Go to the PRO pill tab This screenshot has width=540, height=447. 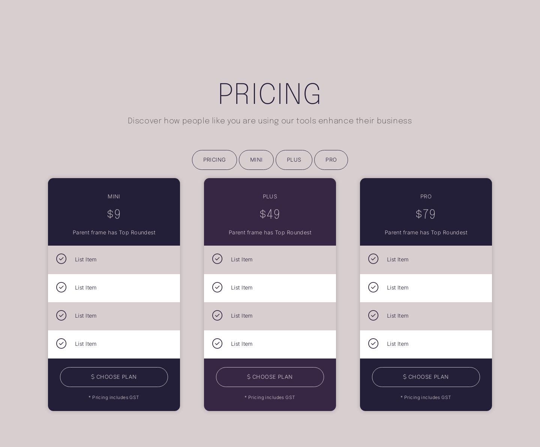[x=331, y=160]
